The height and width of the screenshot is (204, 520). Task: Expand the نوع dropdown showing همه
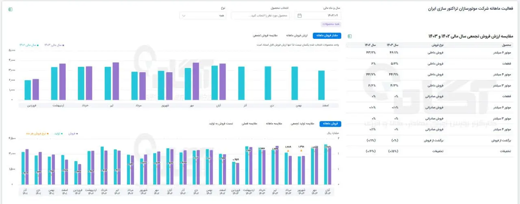click(202, 15)
